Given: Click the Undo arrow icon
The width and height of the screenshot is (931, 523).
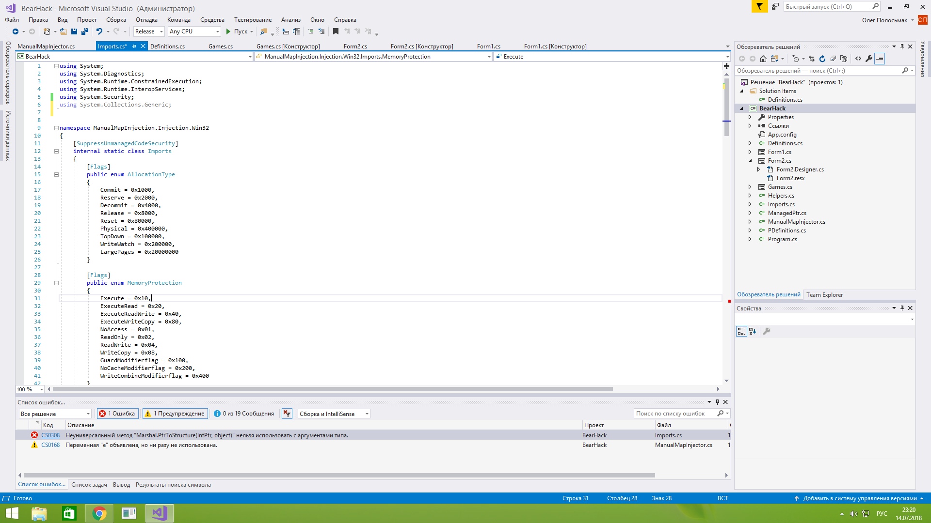Looking at the screenshot, I should click(99, 31).
